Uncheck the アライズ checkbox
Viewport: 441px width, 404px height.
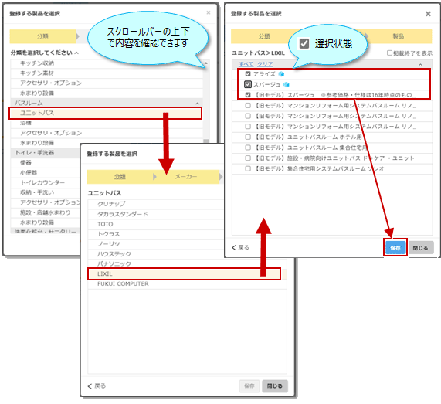[248, 74]
